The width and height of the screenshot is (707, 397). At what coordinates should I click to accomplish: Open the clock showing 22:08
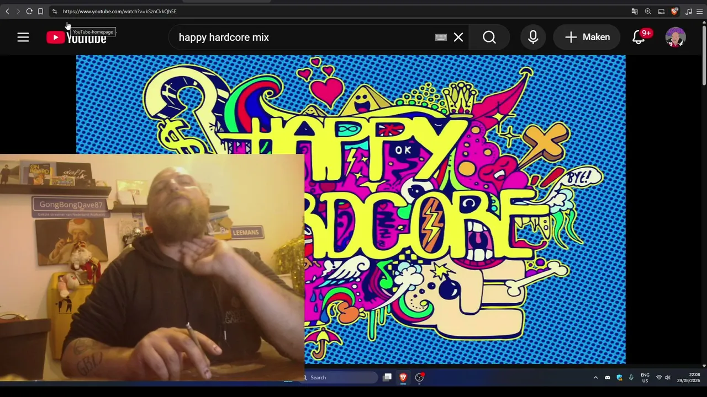click(x=689, y=378)
